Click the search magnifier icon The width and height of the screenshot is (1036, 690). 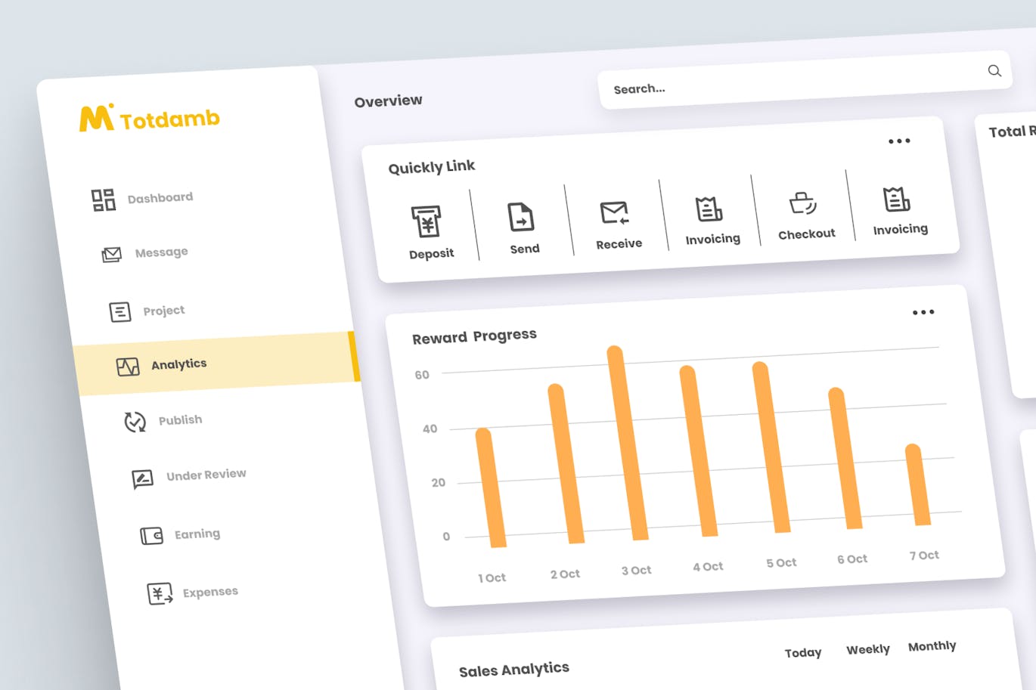tap(994, 71)
